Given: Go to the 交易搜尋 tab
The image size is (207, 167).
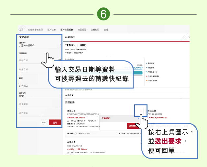Looking at the screenshot, I should (82, 30).
